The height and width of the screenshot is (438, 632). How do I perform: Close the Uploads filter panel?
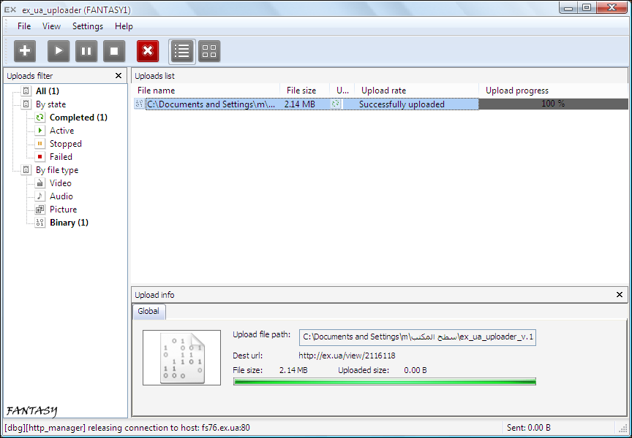pos(118,76)
